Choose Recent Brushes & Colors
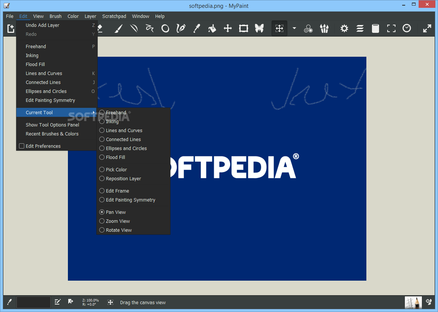The image size is (438, 312). point(56,134)
